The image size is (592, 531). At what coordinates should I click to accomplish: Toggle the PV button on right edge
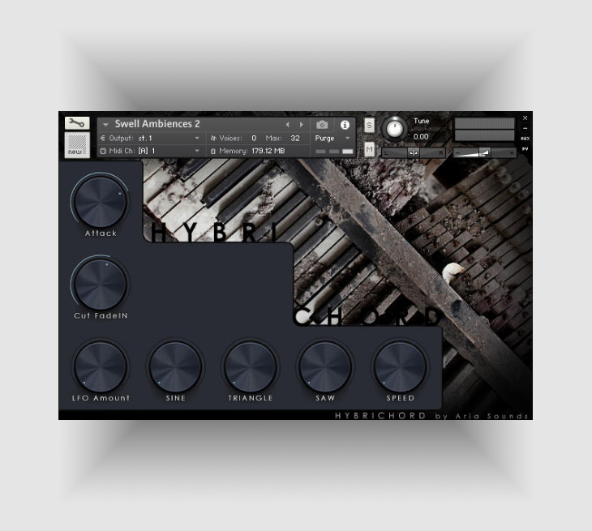(525, 148)
